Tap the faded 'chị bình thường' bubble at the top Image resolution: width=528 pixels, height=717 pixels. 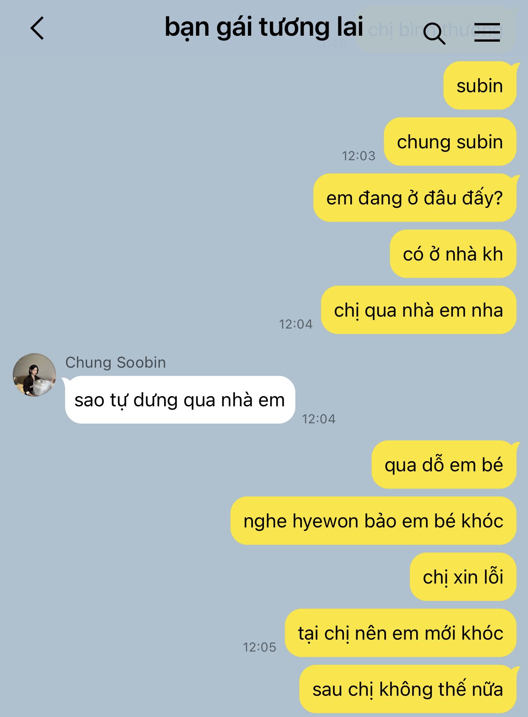coord(435,30)
